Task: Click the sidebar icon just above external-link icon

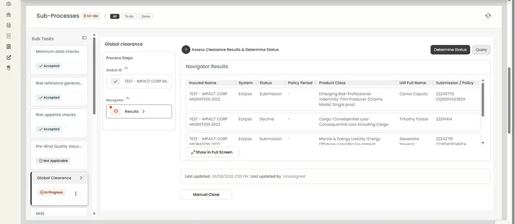Action: pos(9,47)
